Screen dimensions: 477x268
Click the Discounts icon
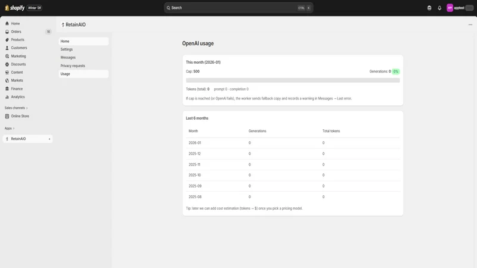(x=7, y=64)
